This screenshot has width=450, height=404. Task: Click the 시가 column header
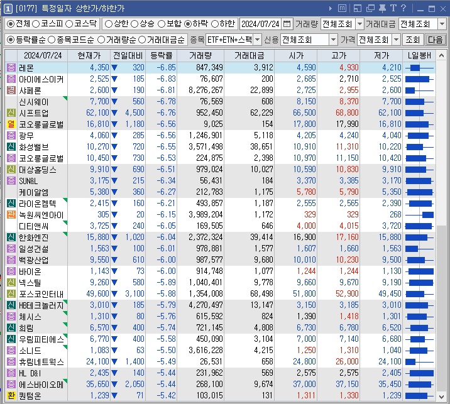(296, 55)
